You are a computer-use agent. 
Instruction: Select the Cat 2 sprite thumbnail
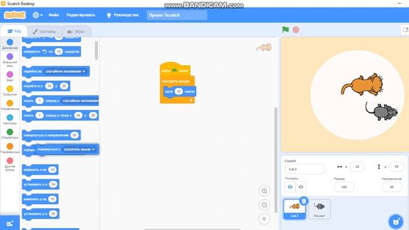click(295, 209)
